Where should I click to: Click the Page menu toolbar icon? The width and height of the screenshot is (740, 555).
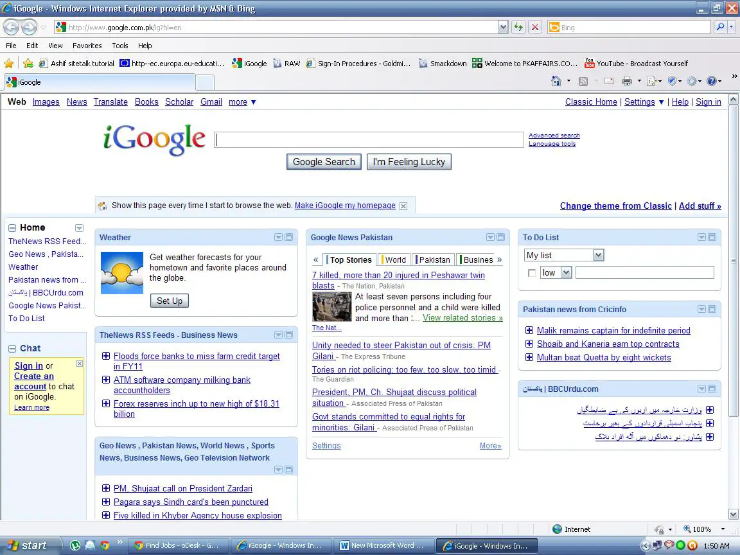click(652, 81)
